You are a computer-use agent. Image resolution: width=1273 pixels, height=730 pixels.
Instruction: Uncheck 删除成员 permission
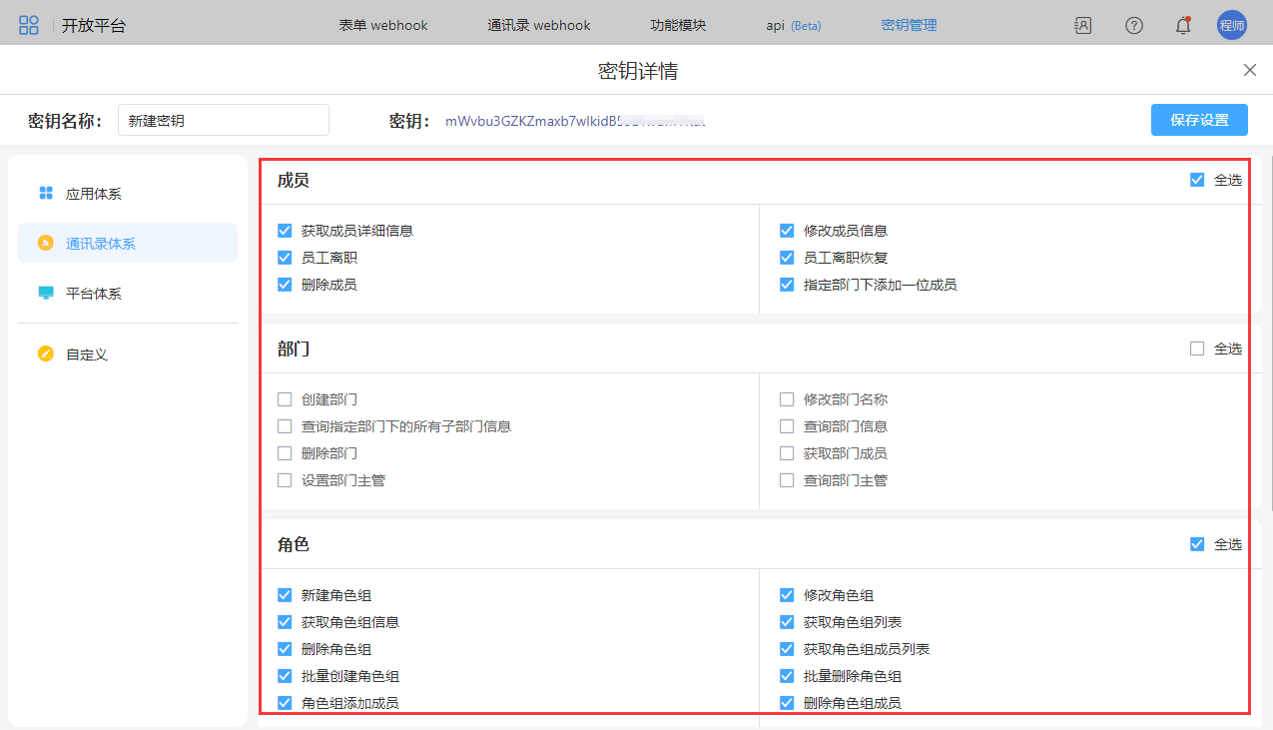click(x=286, y=285)
